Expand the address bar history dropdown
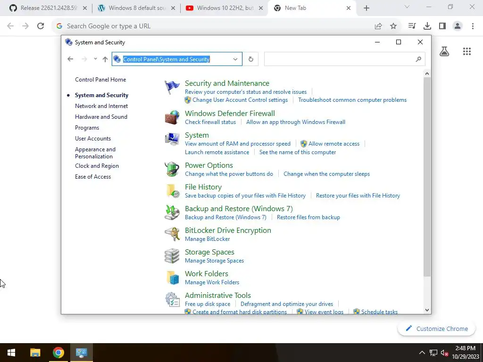 point(235,59)
